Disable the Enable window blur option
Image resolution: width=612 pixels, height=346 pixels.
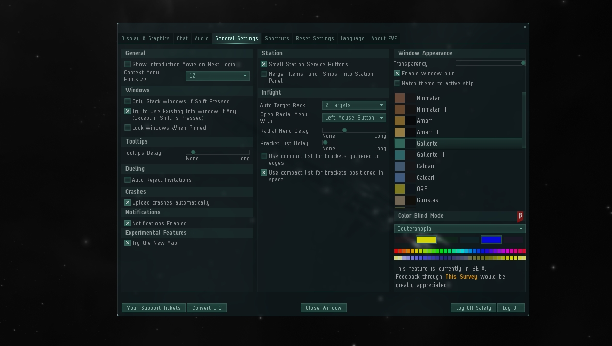(397, 73)
